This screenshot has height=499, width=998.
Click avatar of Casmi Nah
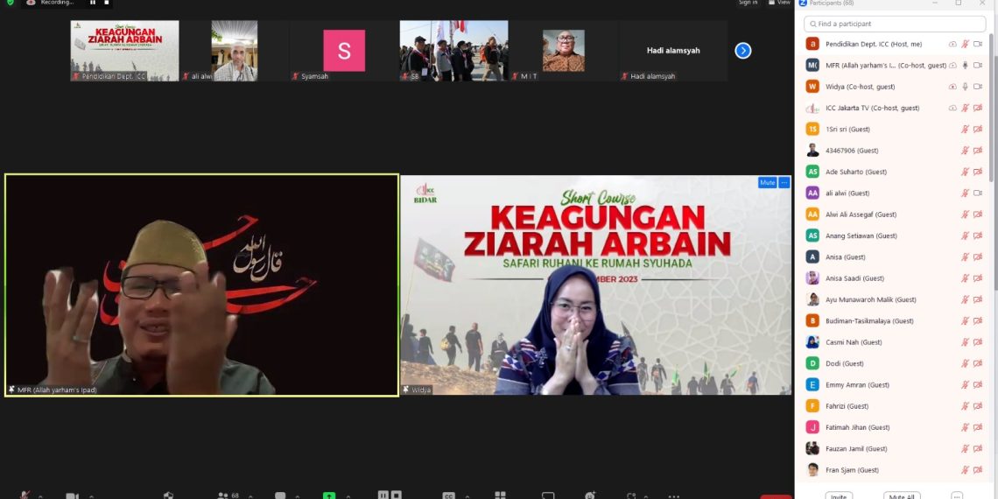point(812,342)
